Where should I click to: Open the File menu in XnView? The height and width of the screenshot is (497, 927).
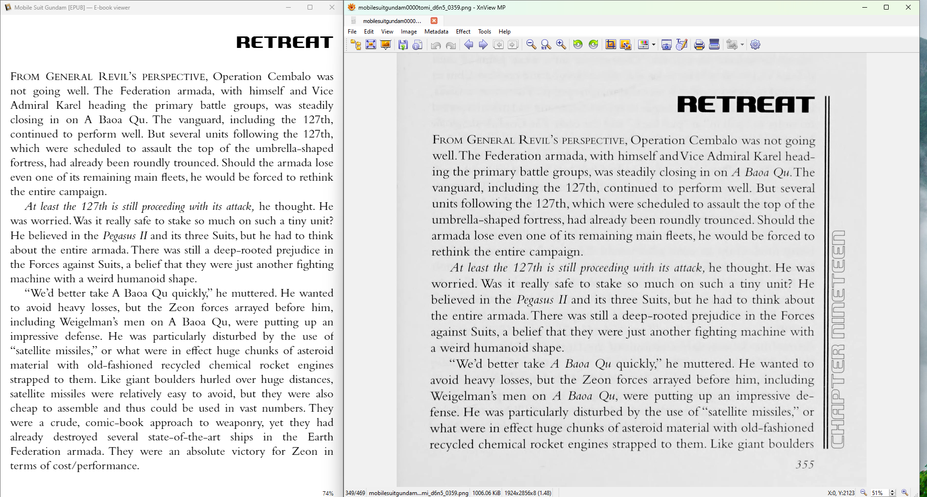pyautogui.click(x=352, y=32)
